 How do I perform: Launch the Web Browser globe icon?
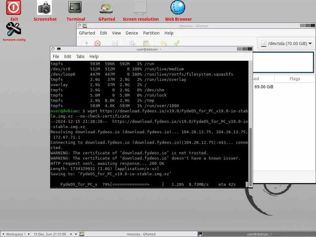(x=178, y=8)
